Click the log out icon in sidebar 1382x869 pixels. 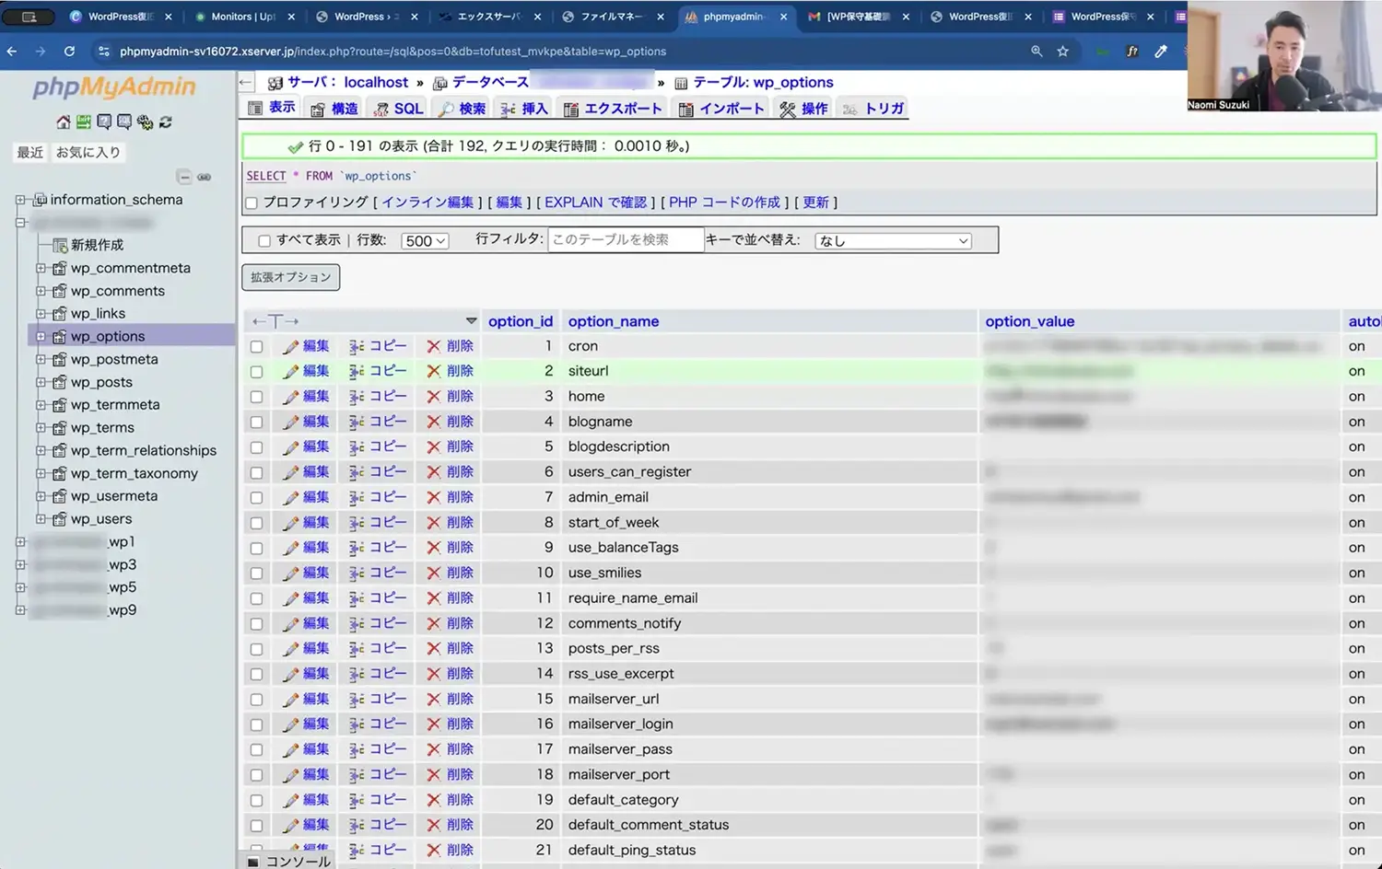point(84,122)
